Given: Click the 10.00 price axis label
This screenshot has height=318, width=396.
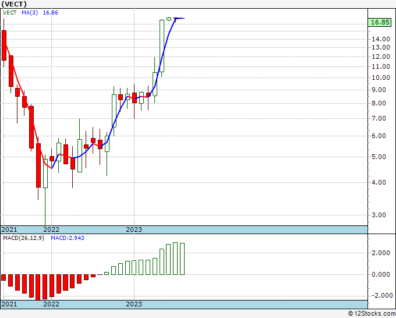Looking at the screenshot, I should pyautogui.click(x=381, y=77).
